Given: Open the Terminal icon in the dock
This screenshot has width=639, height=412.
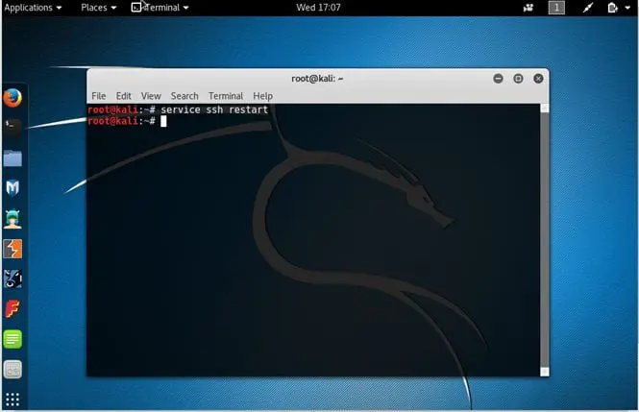Looking at the screenshot, I should [12, 125].
